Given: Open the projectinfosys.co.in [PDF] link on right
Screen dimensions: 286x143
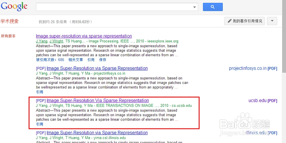Looking at the screenshot, I should click(x=253, y=69).
